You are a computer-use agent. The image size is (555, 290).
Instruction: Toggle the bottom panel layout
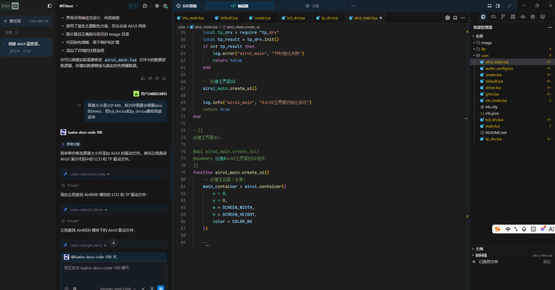coord(490,6)
